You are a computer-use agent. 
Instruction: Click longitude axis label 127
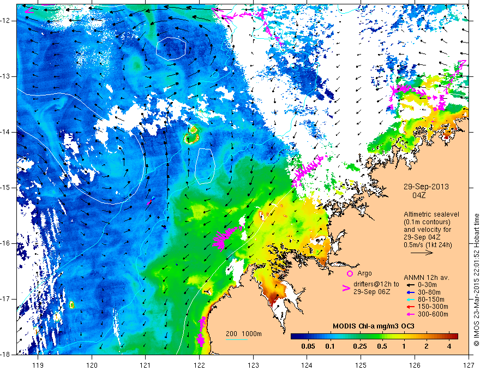pyautogui.click(x=469, y=366)
